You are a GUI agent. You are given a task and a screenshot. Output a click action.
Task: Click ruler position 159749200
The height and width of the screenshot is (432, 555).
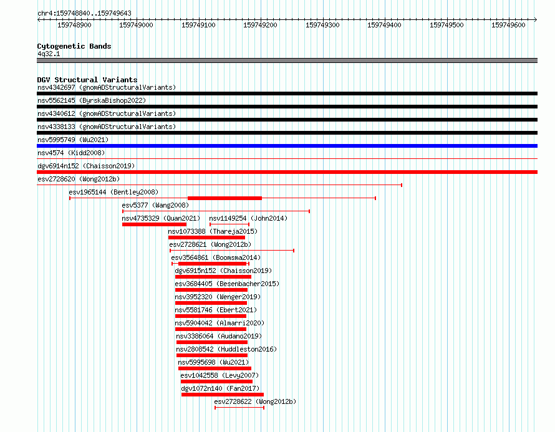tap(261, 25)
